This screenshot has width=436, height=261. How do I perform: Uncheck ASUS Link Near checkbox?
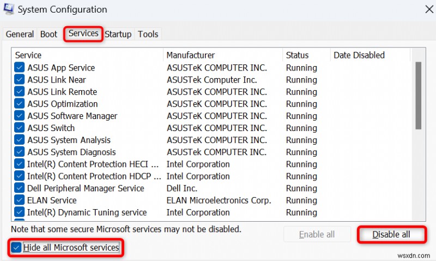tap(19, 79)
